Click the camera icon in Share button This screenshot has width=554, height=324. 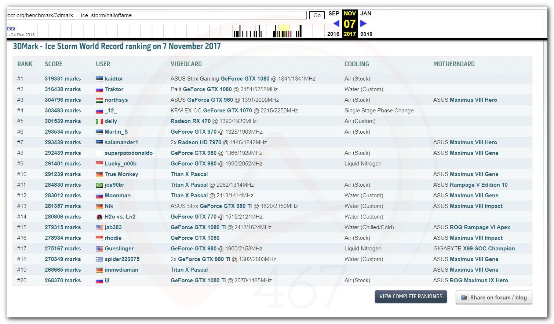(x=464, y=297)
